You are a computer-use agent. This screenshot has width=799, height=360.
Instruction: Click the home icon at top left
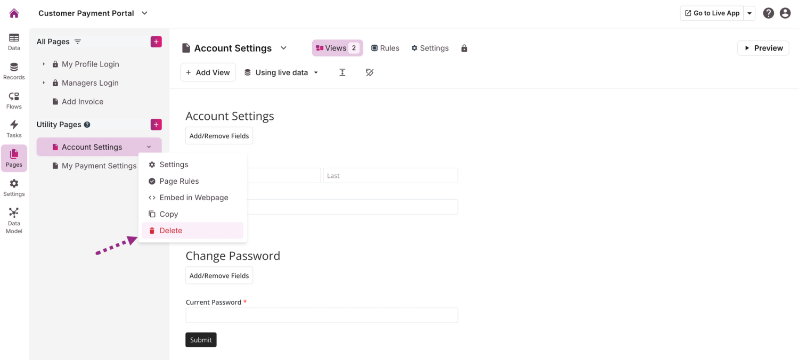tap(14, 13)
